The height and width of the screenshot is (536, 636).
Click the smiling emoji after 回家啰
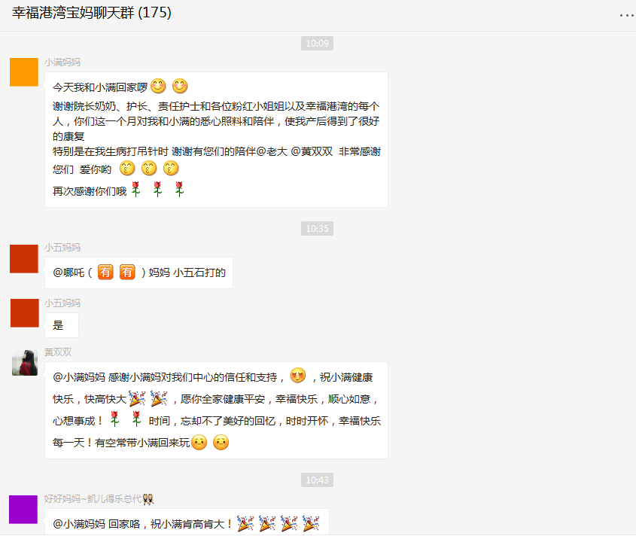[158, 86]
